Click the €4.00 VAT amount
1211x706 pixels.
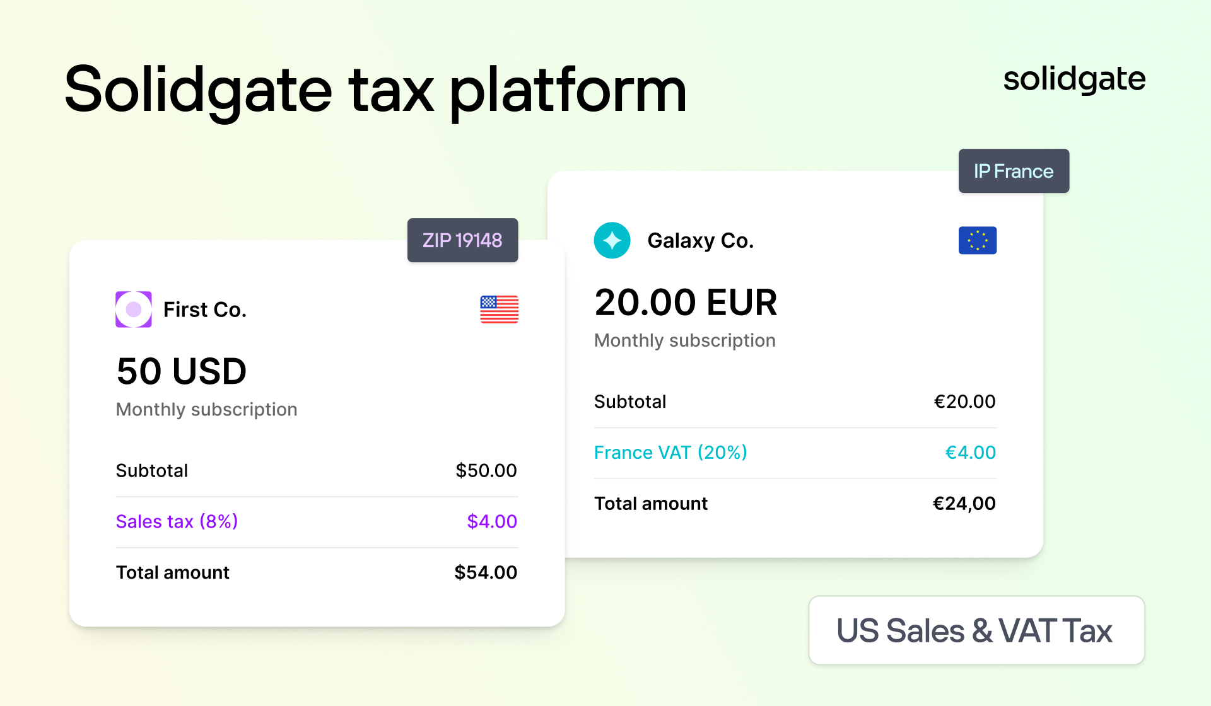pos(970,452)
